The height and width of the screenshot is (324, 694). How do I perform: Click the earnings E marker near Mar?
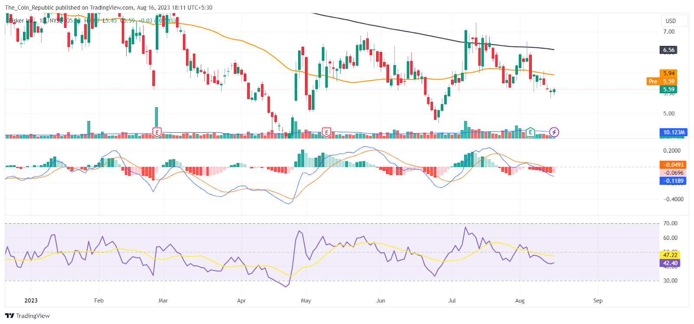157,132
